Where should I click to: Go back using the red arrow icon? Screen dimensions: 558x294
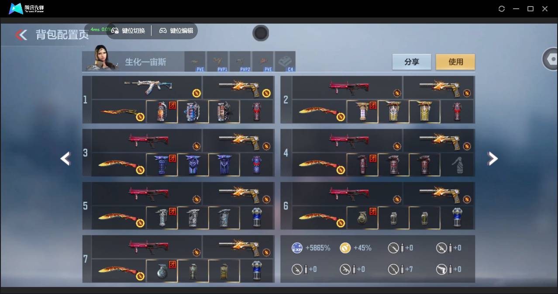click(x=21, y=35)
